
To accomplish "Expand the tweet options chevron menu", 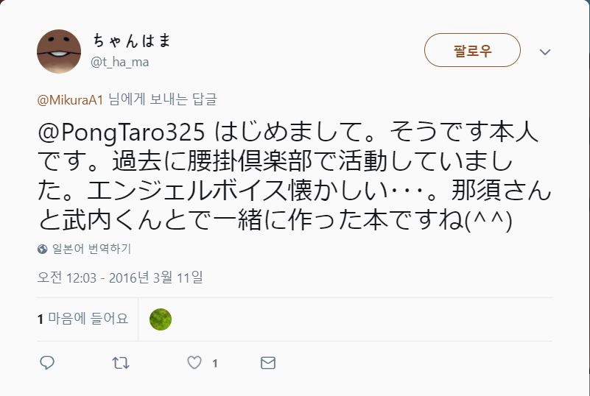I will point(545,52).
